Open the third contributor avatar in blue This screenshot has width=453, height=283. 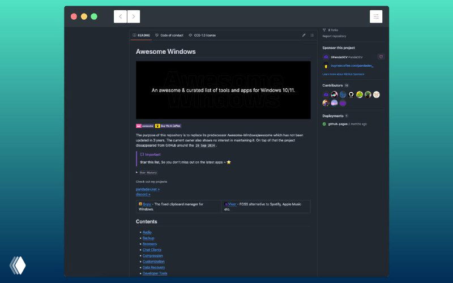pos(343,95)
